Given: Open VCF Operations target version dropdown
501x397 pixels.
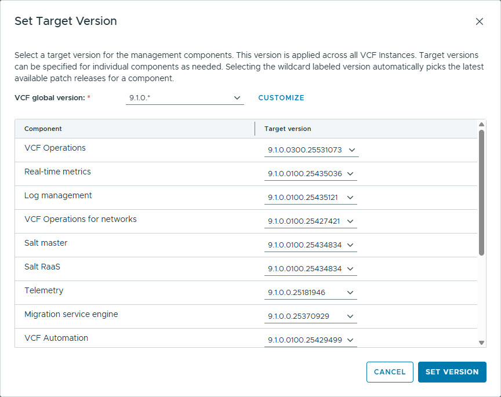Looking at the screenshot, I should click(x=311, y=150).
